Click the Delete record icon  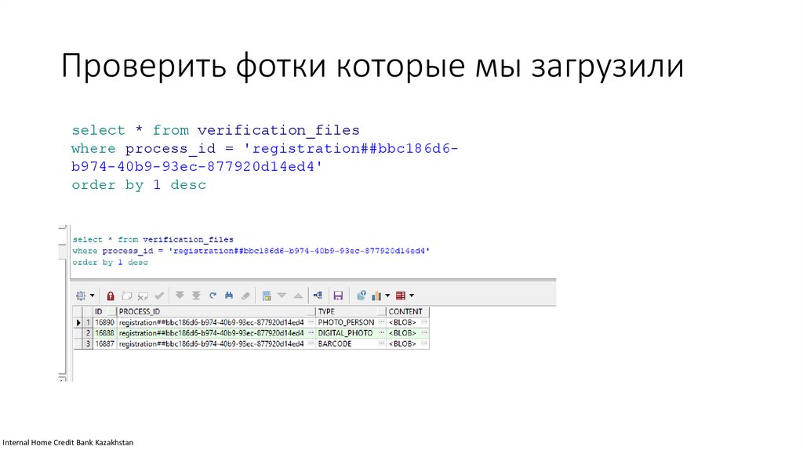point(143,296)
